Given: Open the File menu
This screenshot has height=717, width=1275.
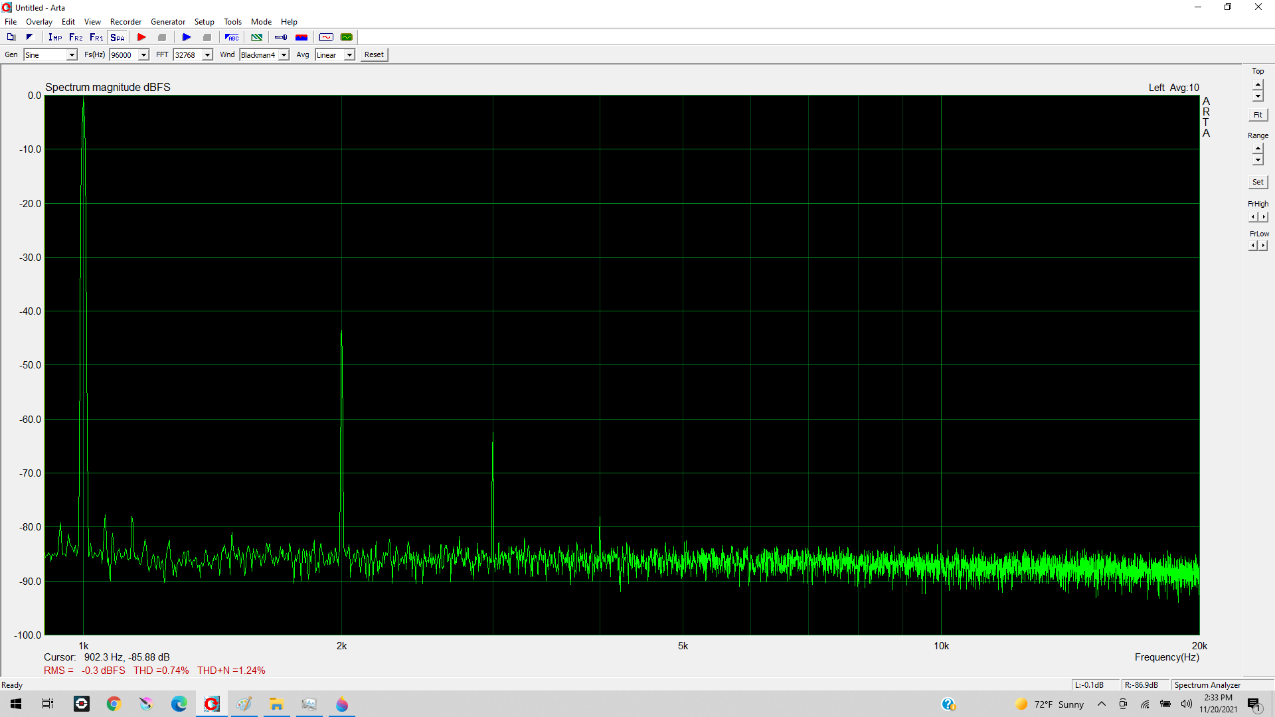Looking at the screenshot, I should coord(11,22).
